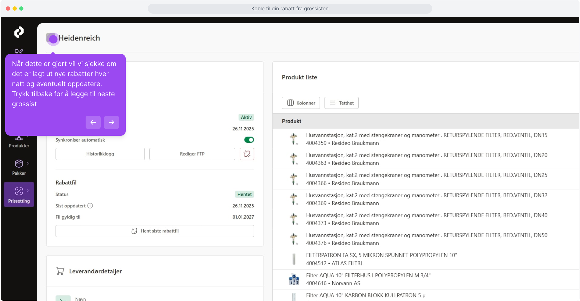Go to the previous tooltip step

(x=93, y=122)
